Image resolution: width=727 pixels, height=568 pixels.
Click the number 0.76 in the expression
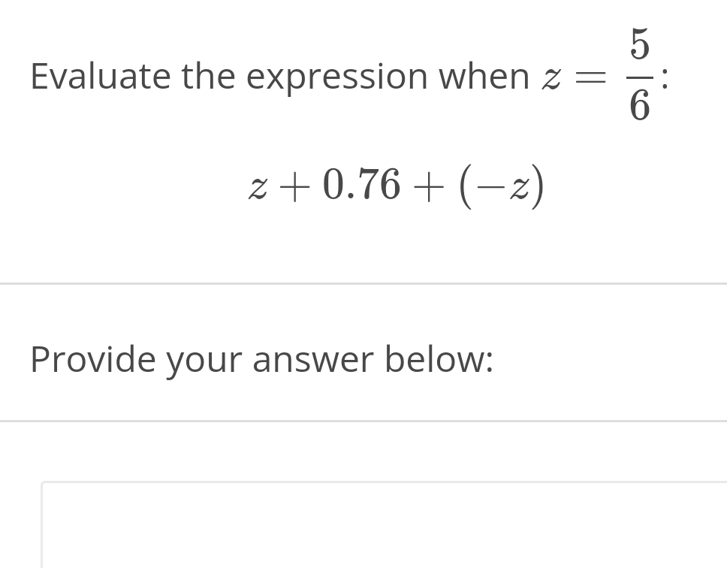(x=360, y=184)
